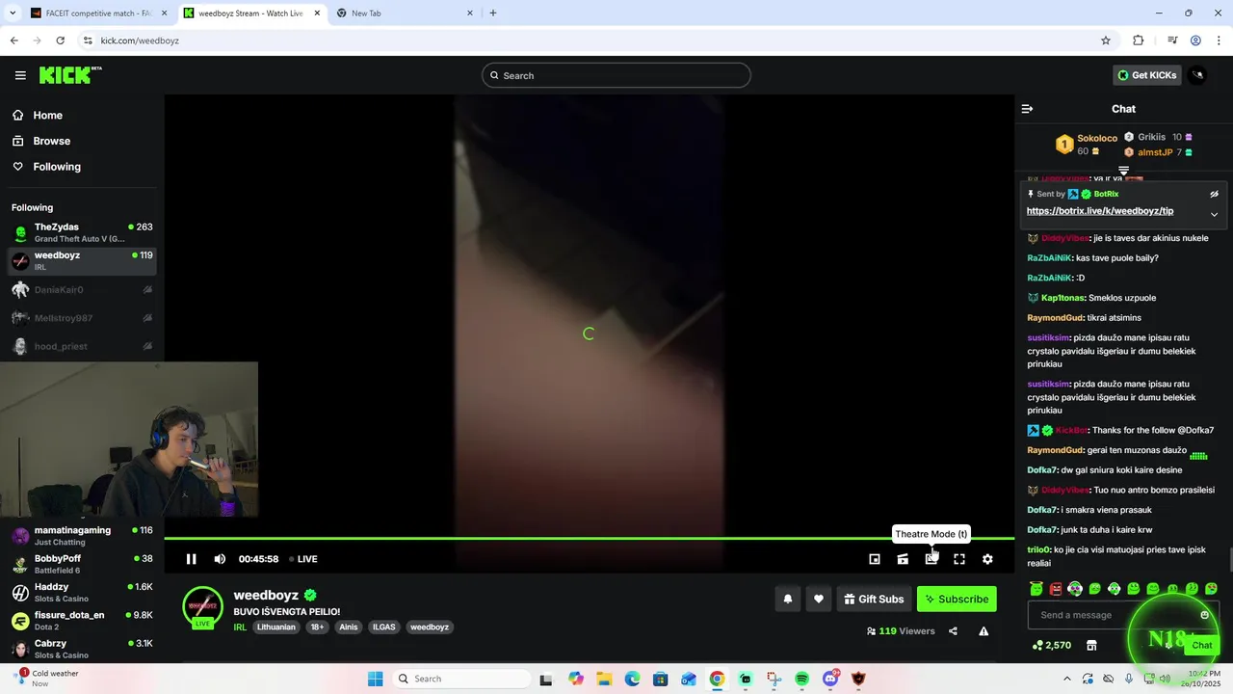This screenshot has width=1233, height=694.
Task: Click the 2,570 channel points balance
Action: coord(1051,645)
